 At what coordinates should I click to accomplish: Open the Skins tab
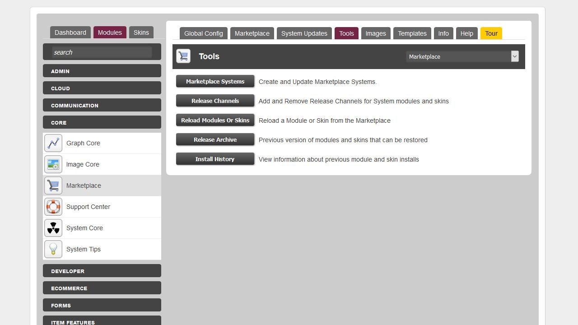pos(141,32)
